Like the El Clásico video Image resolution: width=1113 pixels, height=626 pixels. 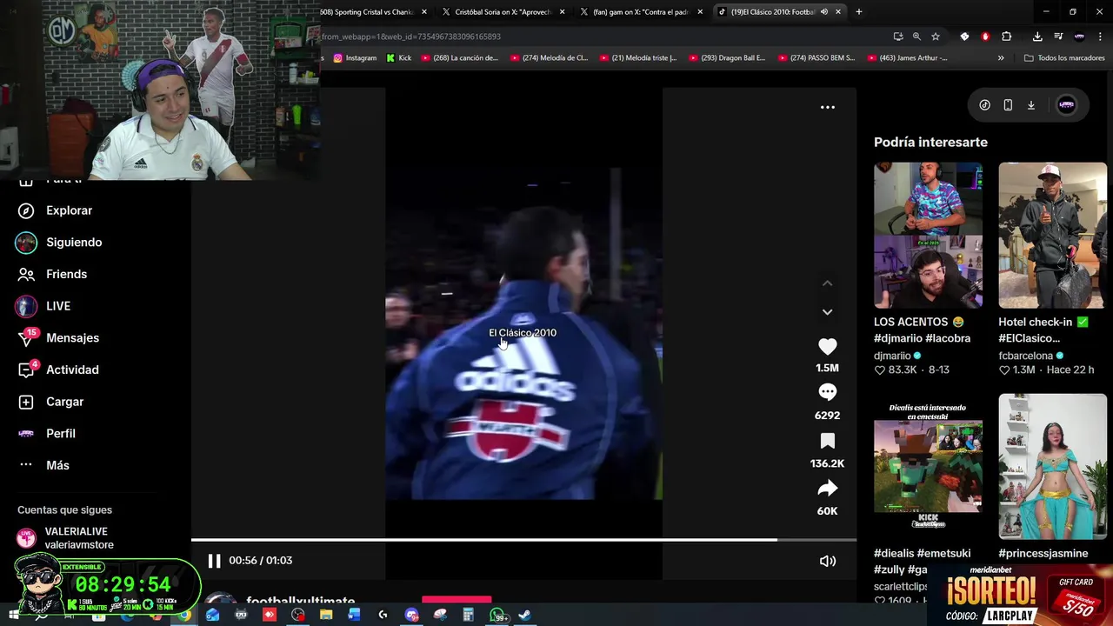pos(827,346)
